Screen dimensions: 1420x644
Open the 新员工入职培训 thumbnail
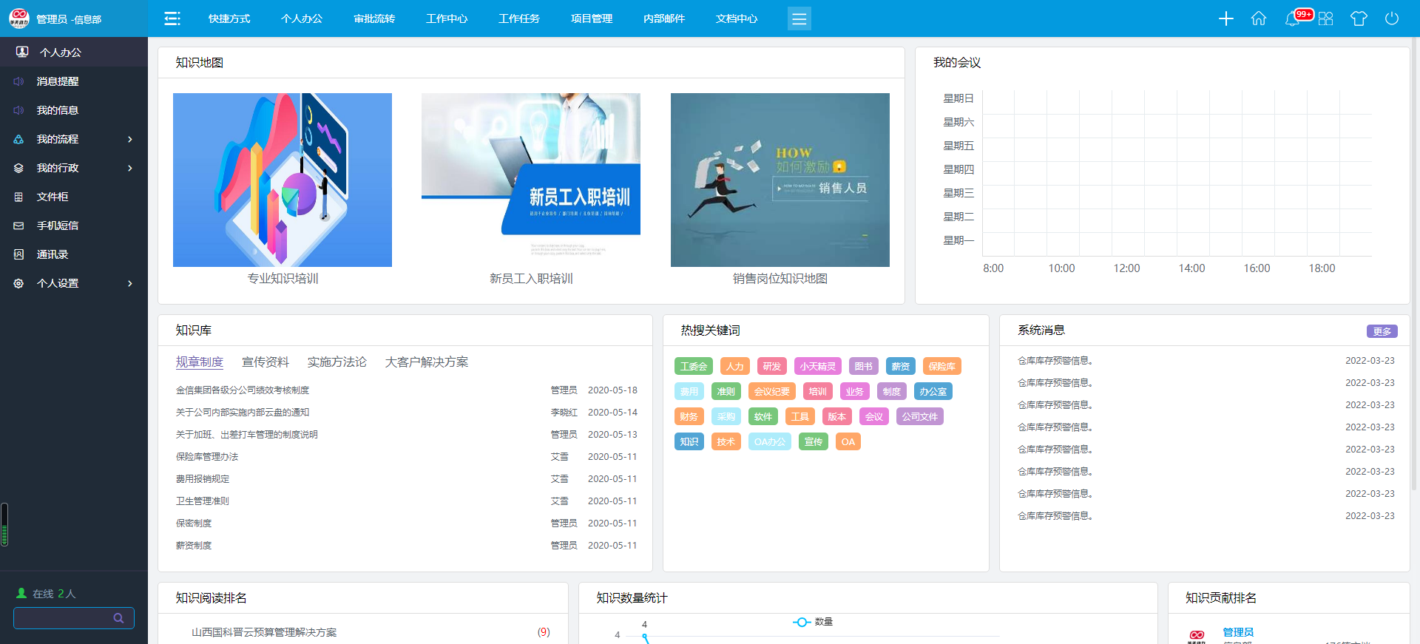pyautogui.click(x=531, y=180)
